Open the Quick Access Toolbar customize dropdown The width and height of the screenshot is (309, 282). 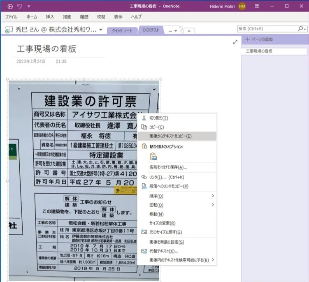[28, 7]
